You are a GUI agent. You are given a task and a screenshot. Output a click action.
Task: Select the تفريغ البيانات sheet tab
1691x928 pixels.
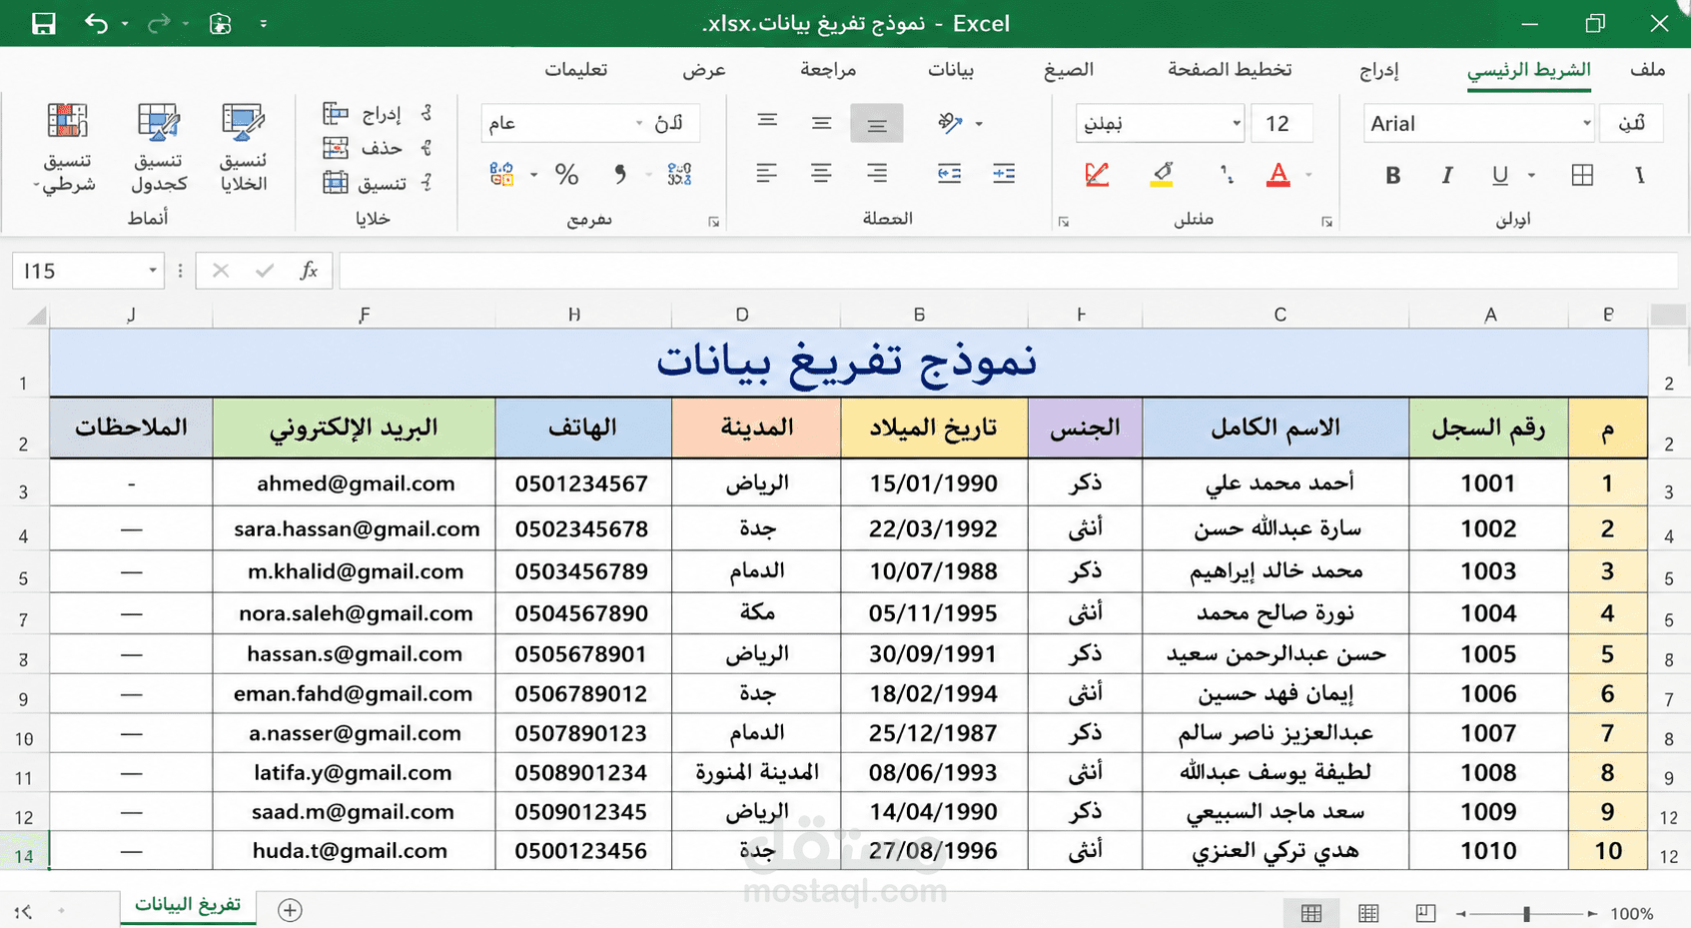tap(188, 904)
